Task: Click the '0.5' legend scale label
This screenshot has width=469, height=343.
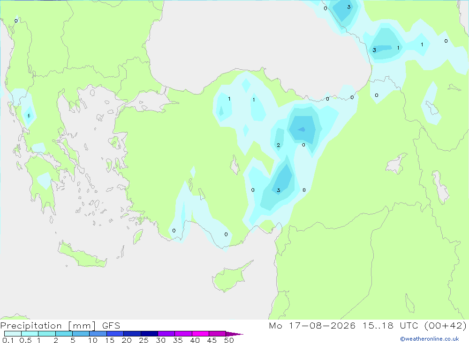Action: click(25, 340)
